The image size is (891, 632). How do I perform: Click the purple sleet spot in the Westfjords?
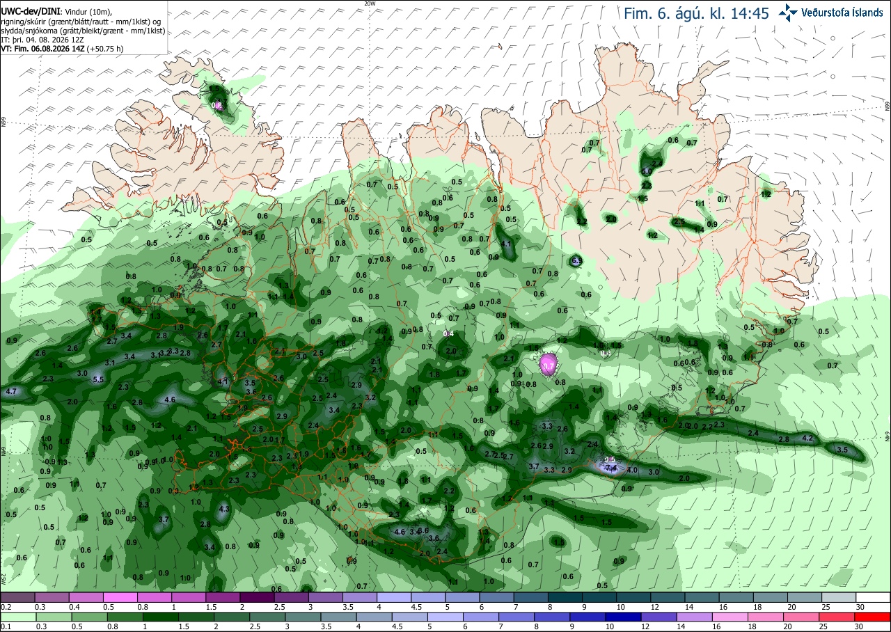coord(218,106)
